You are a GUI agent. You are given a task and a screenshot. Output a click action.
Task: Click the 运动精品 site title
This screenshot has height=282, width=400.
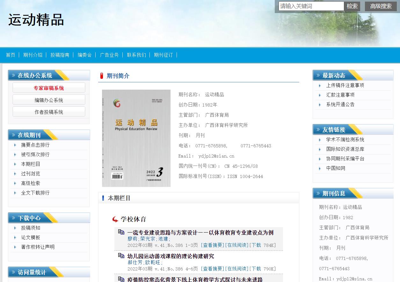pyautogui.click(x=36, y=20)
